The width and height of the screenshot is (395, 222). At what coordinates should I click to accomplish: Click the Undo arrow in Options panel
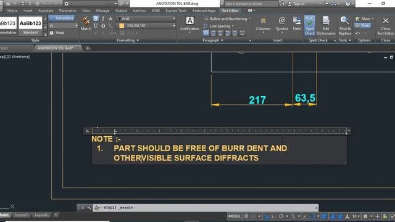coord(357,33)
